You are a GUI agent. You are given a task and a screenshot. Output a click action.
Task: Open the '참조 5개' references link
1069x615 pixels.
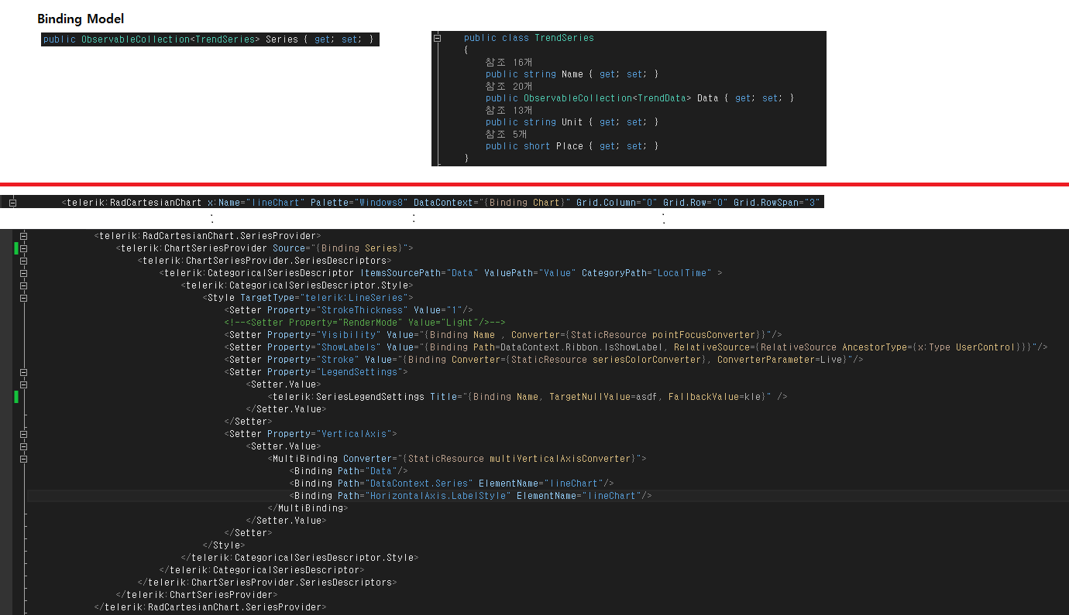point(506,134)
